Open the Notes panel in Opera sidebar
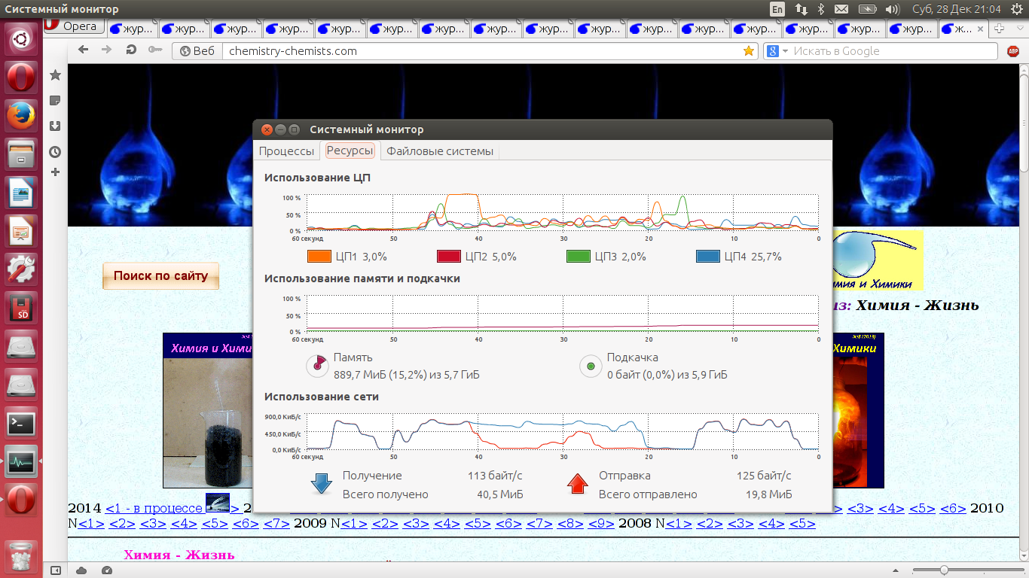 click(55, 101)
